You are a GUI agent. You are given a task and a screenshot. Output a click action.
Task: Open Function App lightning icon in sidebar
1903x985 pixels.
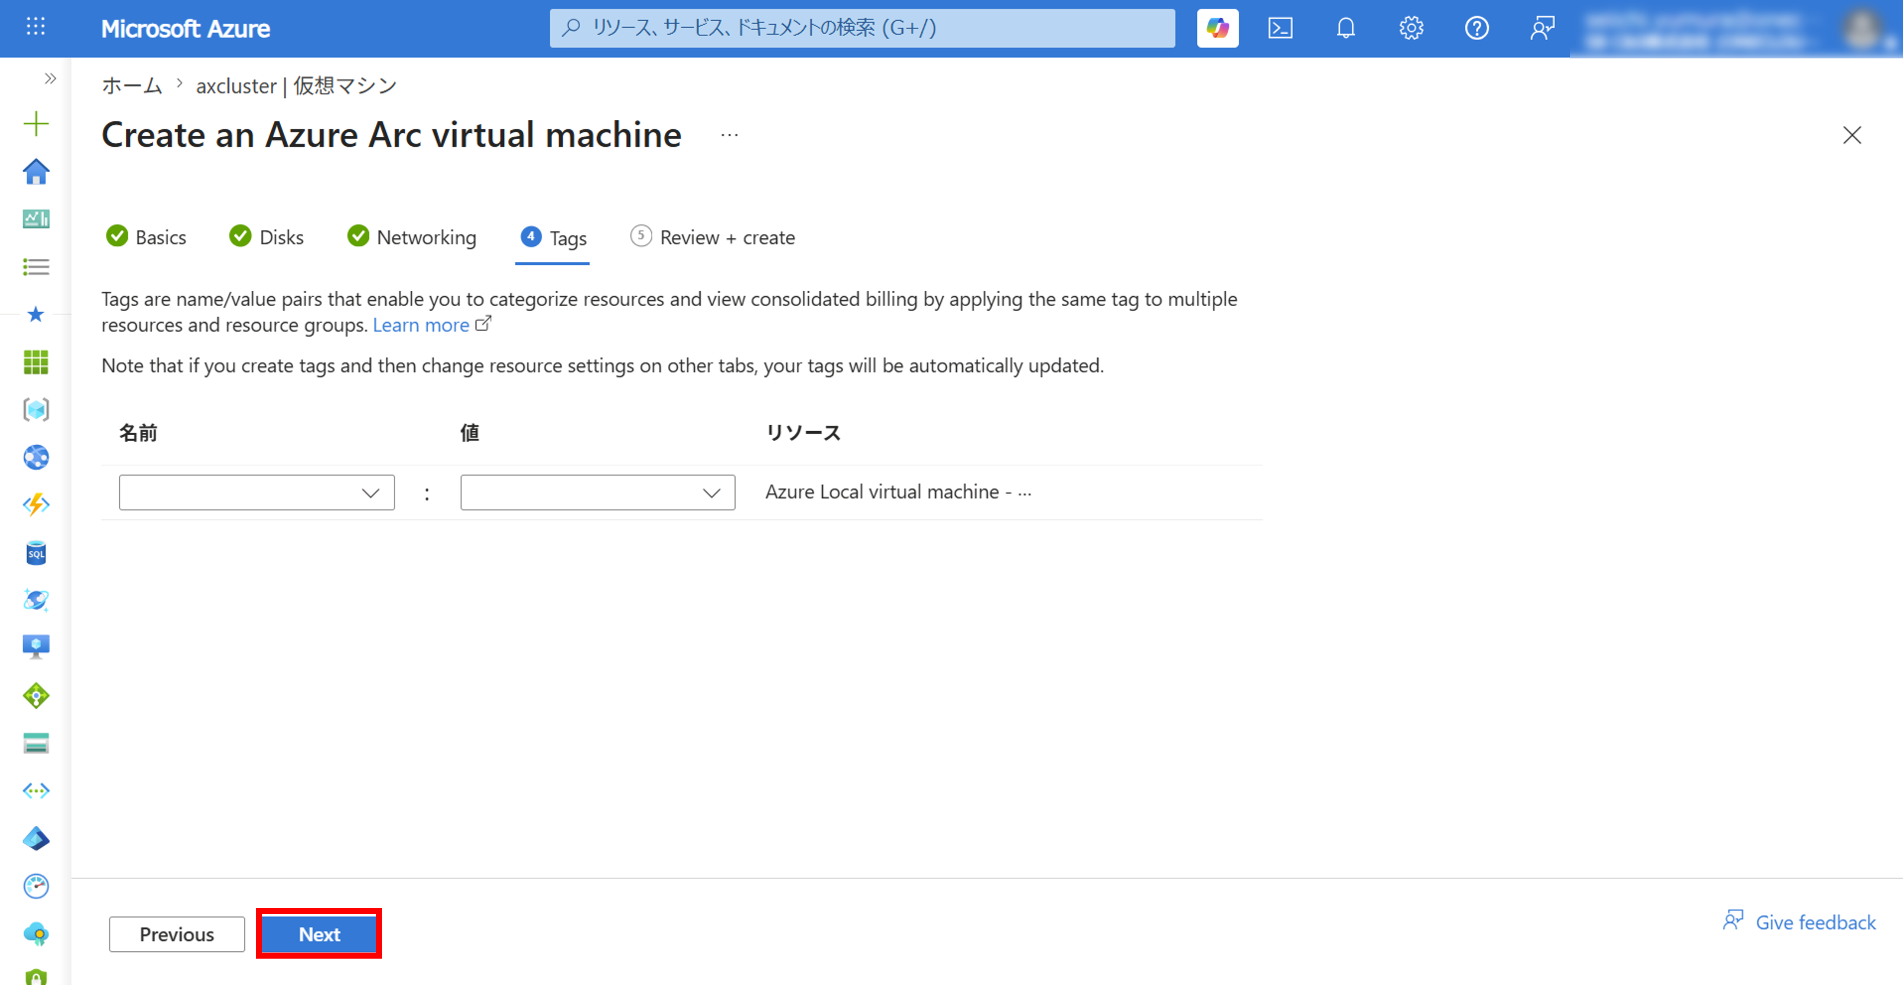[35, 505]
